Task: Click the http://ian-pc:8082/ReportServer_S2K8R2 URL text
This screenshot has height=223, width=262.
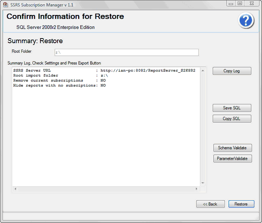Action: click(x=148, y=70)
